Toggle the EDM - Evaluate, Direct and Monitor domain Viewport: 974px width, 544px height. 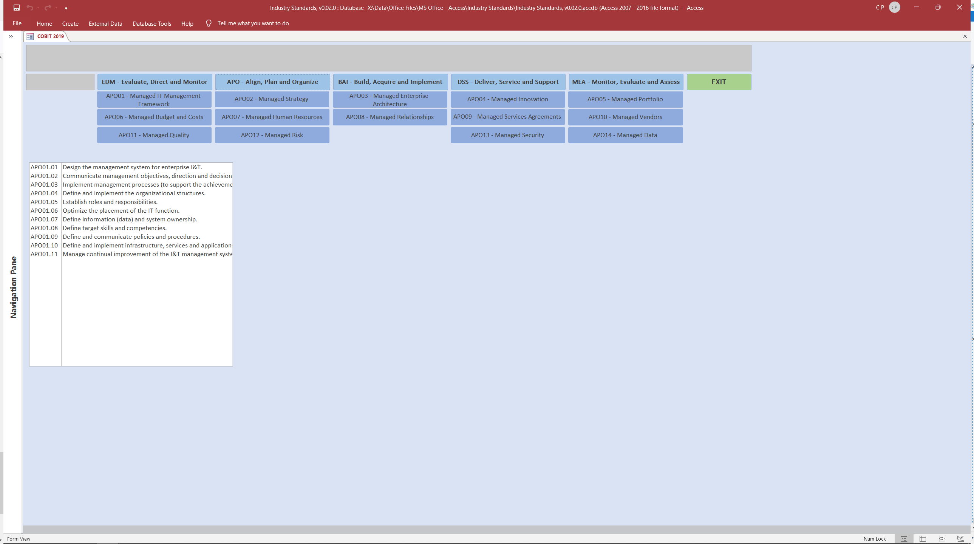(154, 82)
